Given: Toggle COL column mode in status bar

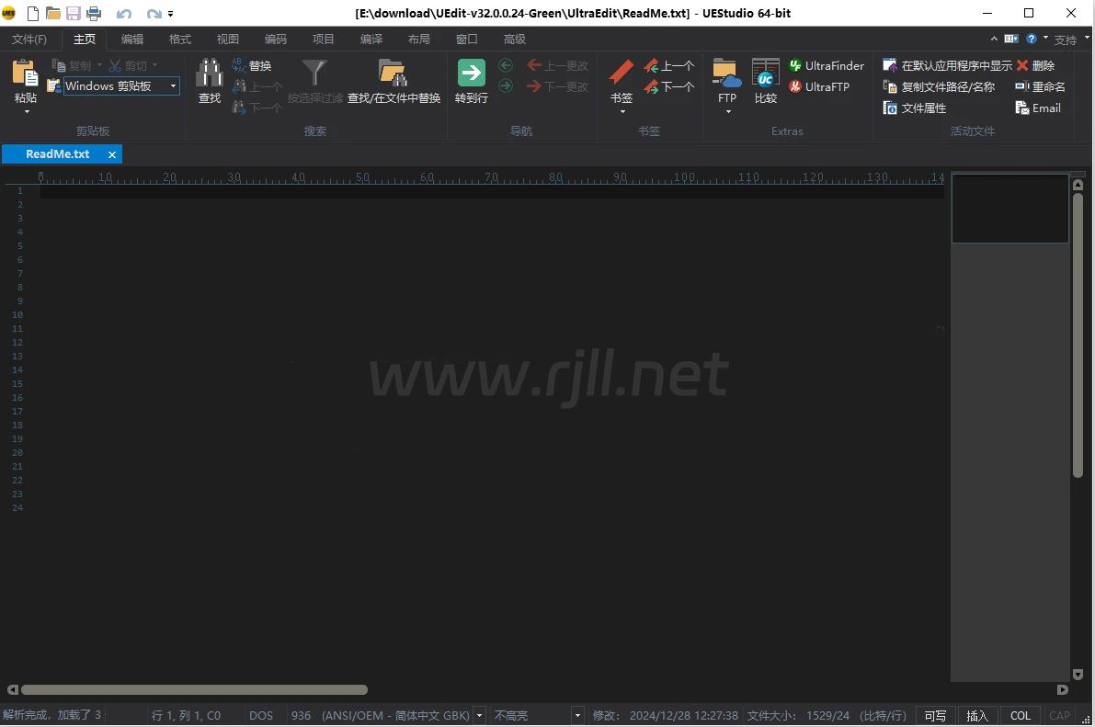Looking at the screenshot, I should (1021, 716).
